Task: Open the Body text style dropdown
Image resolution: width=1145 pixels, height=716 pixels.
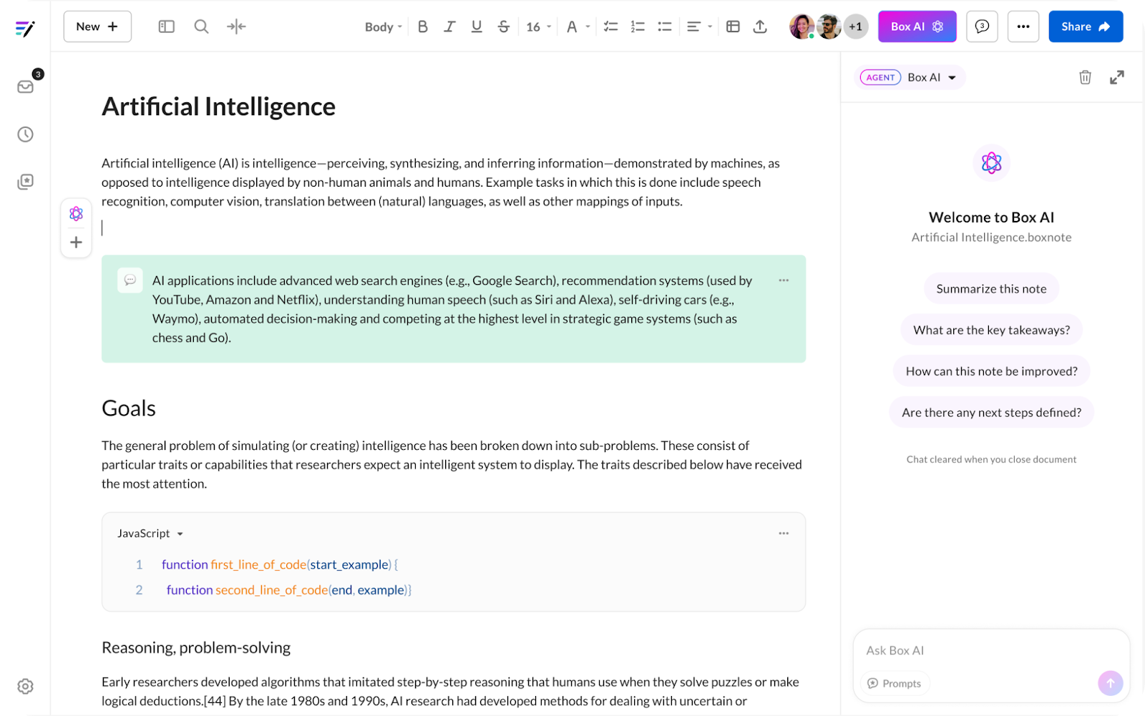Action: coord(383,26)
